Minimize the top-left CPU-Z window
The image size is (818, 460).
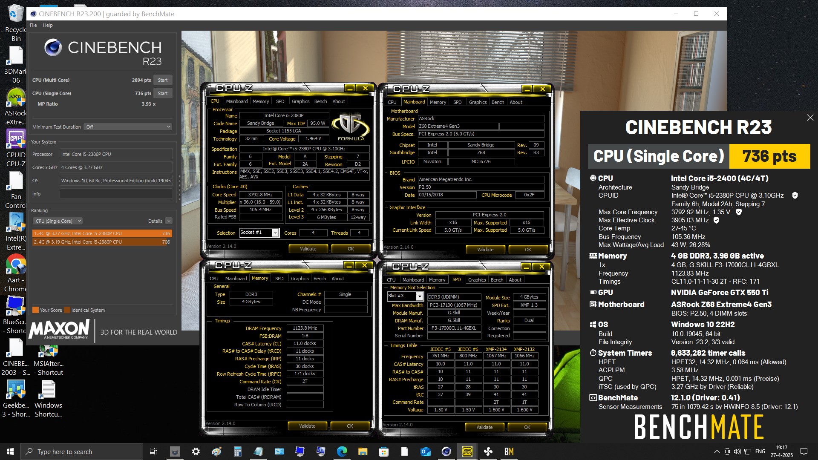349,88
